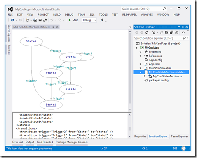Expand the References tree node

click(140, 56)
